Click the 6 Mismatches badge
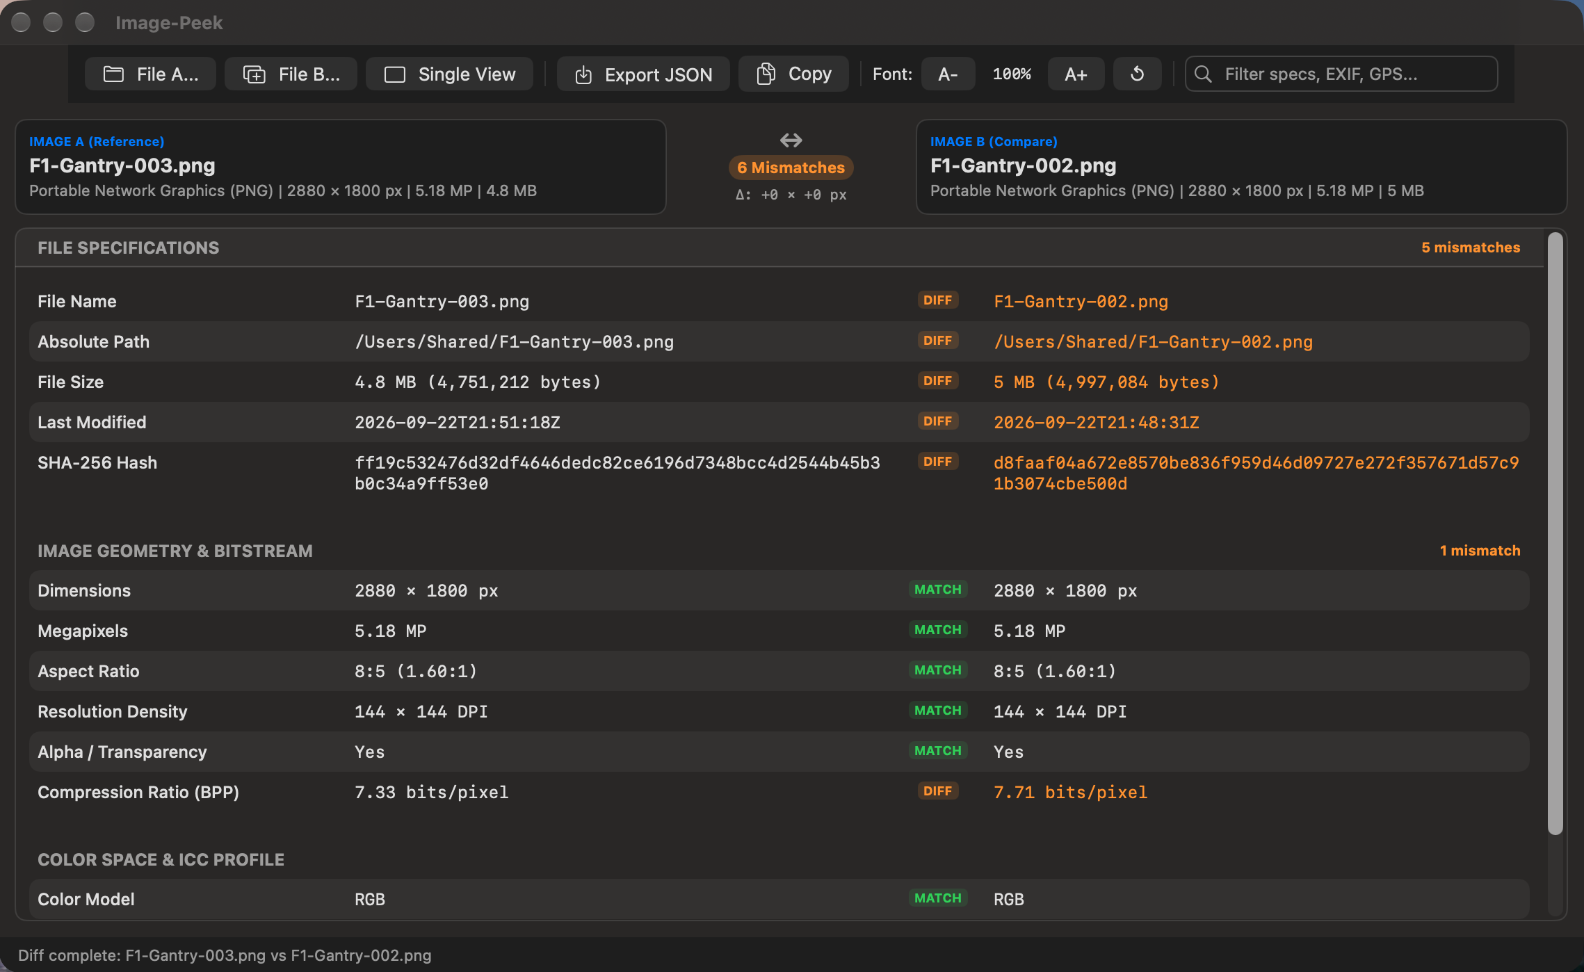The image size is (1584, 972). pos(791,168)
